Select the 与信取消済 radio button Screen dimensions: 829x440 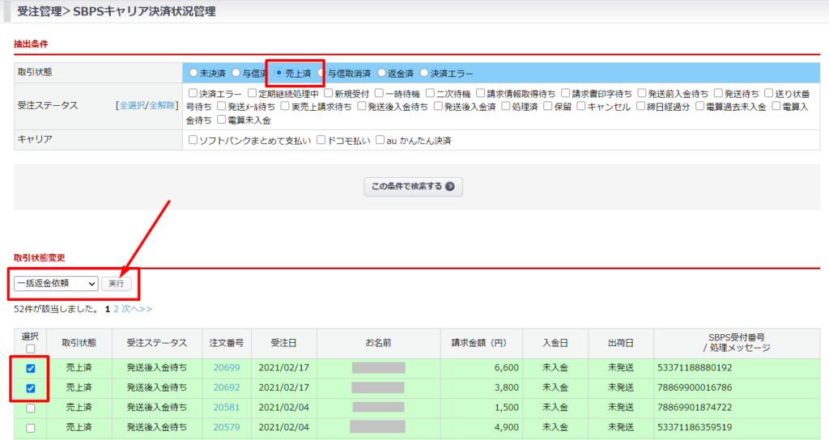[321, 73]
